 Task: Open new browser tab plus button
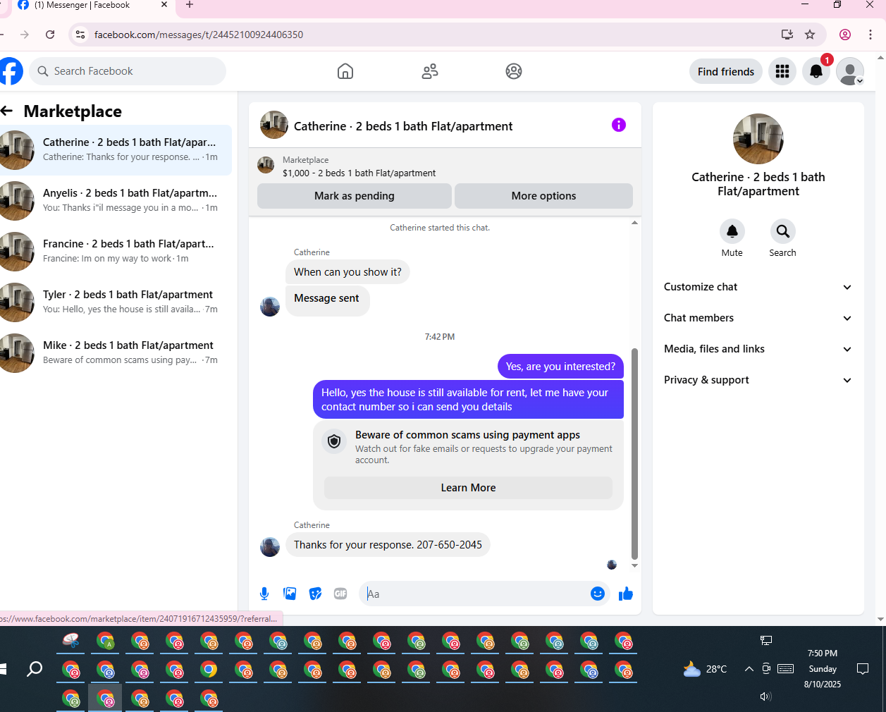(189, 5)
